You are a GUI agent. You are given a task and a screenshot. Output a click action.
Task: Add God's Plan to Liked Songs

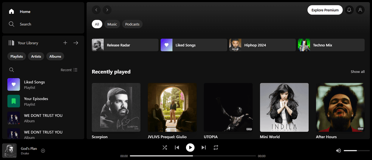(43, 150)
